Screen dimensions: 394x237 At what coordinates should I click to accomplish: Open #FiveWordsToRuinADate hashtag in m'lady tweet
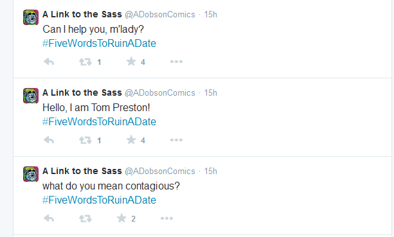pos(99,44)
